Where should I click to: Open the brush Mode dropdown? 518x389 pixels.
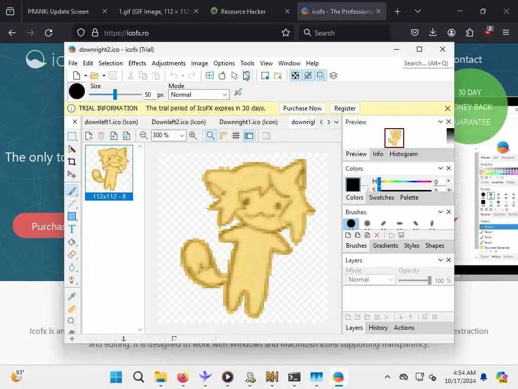199,95
